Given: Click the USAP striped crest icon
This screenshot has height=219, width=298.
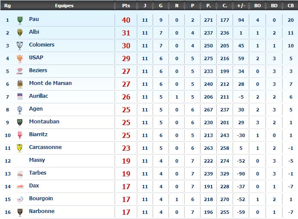Looking at the screenshot, I should coord(20,58).
